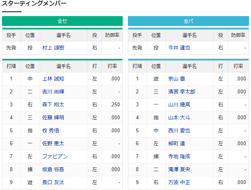Viewport: 251px width, 190px height.
Task: Open player link 森下 翔太
Action: coord(53,105)
